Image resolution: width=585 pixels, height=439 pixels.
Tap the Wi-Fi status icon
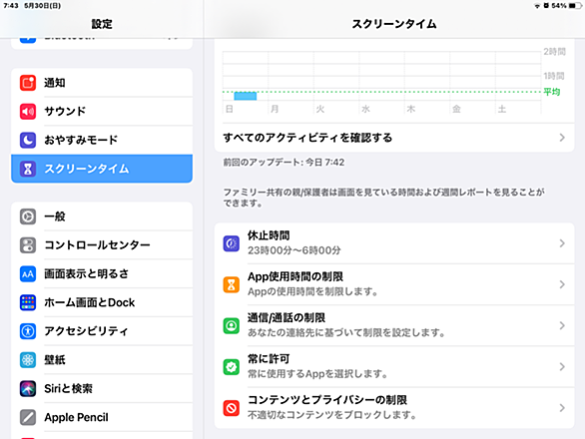[537, 6]
